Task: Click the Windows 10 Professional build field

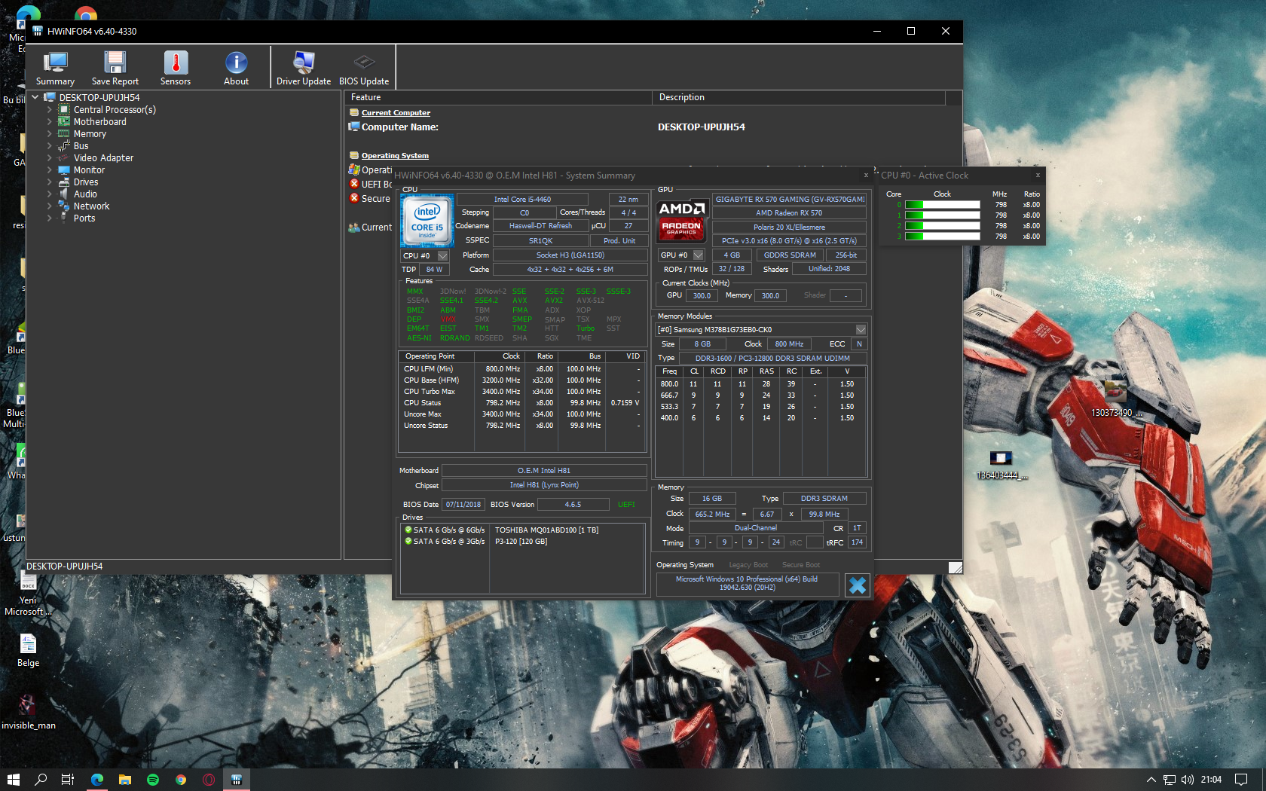Action: [747, 584]
